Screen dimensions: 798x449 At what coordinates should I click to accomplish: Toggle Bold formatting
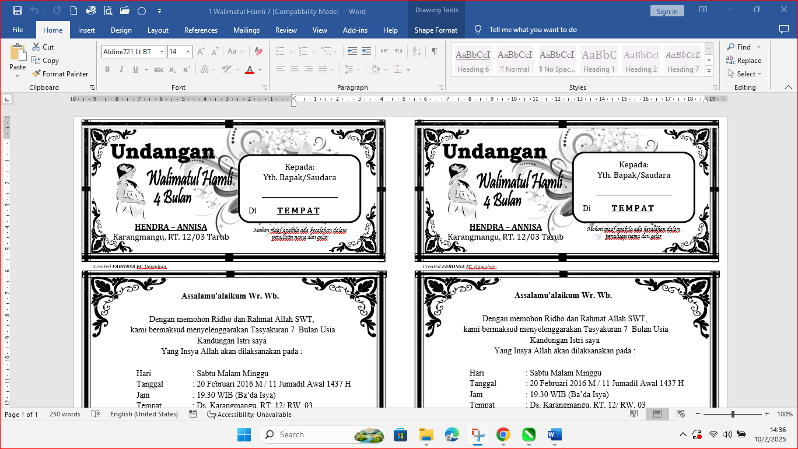click(x=107, y=69)
